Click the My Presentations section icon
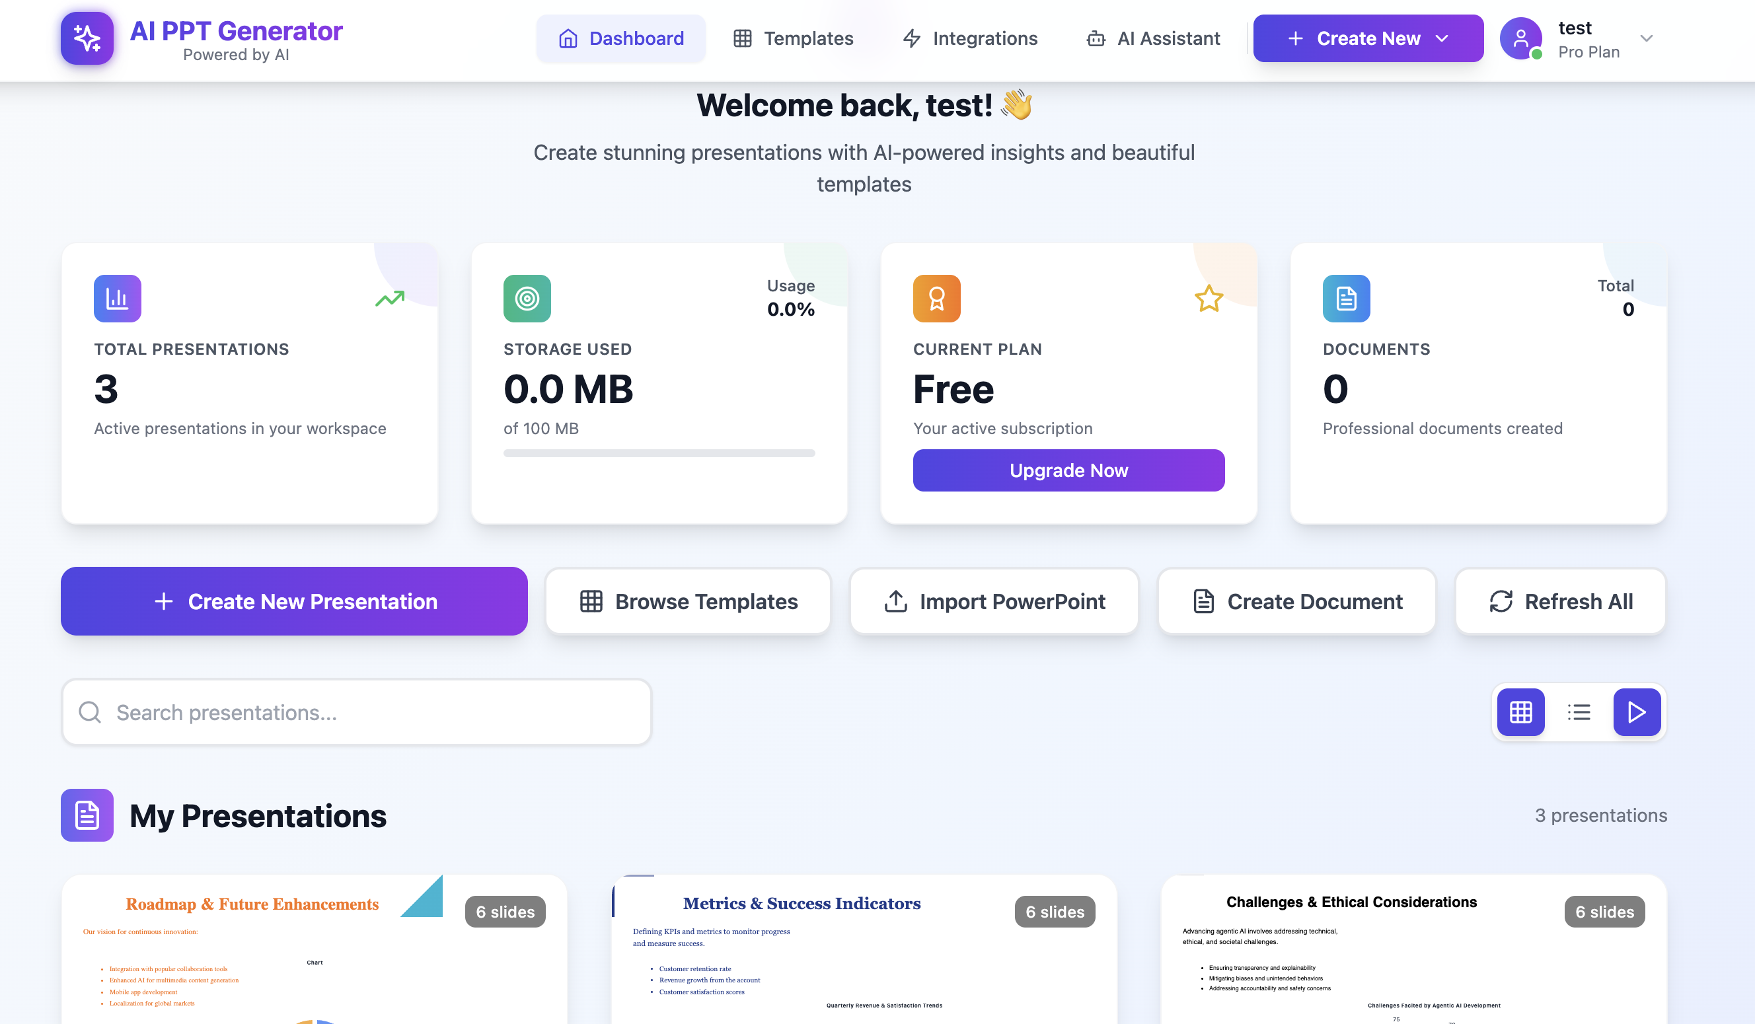The width and height of the screenshot is (1755, 1024). (87, 815)
